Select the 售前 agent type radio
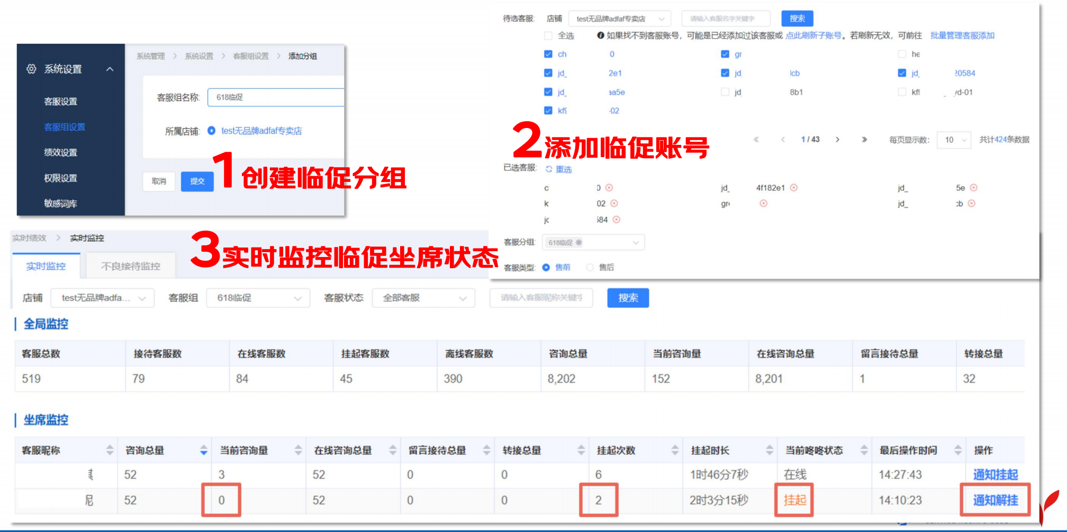Image resolution: width=1067 pixels, height=532 pixels. (x=546, y=268)
